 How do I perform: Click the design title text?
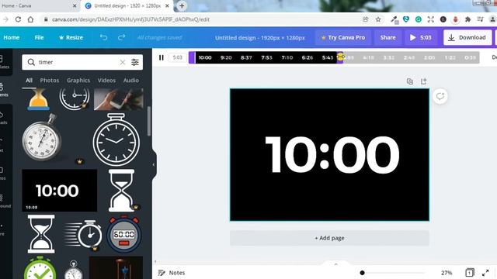260,38
